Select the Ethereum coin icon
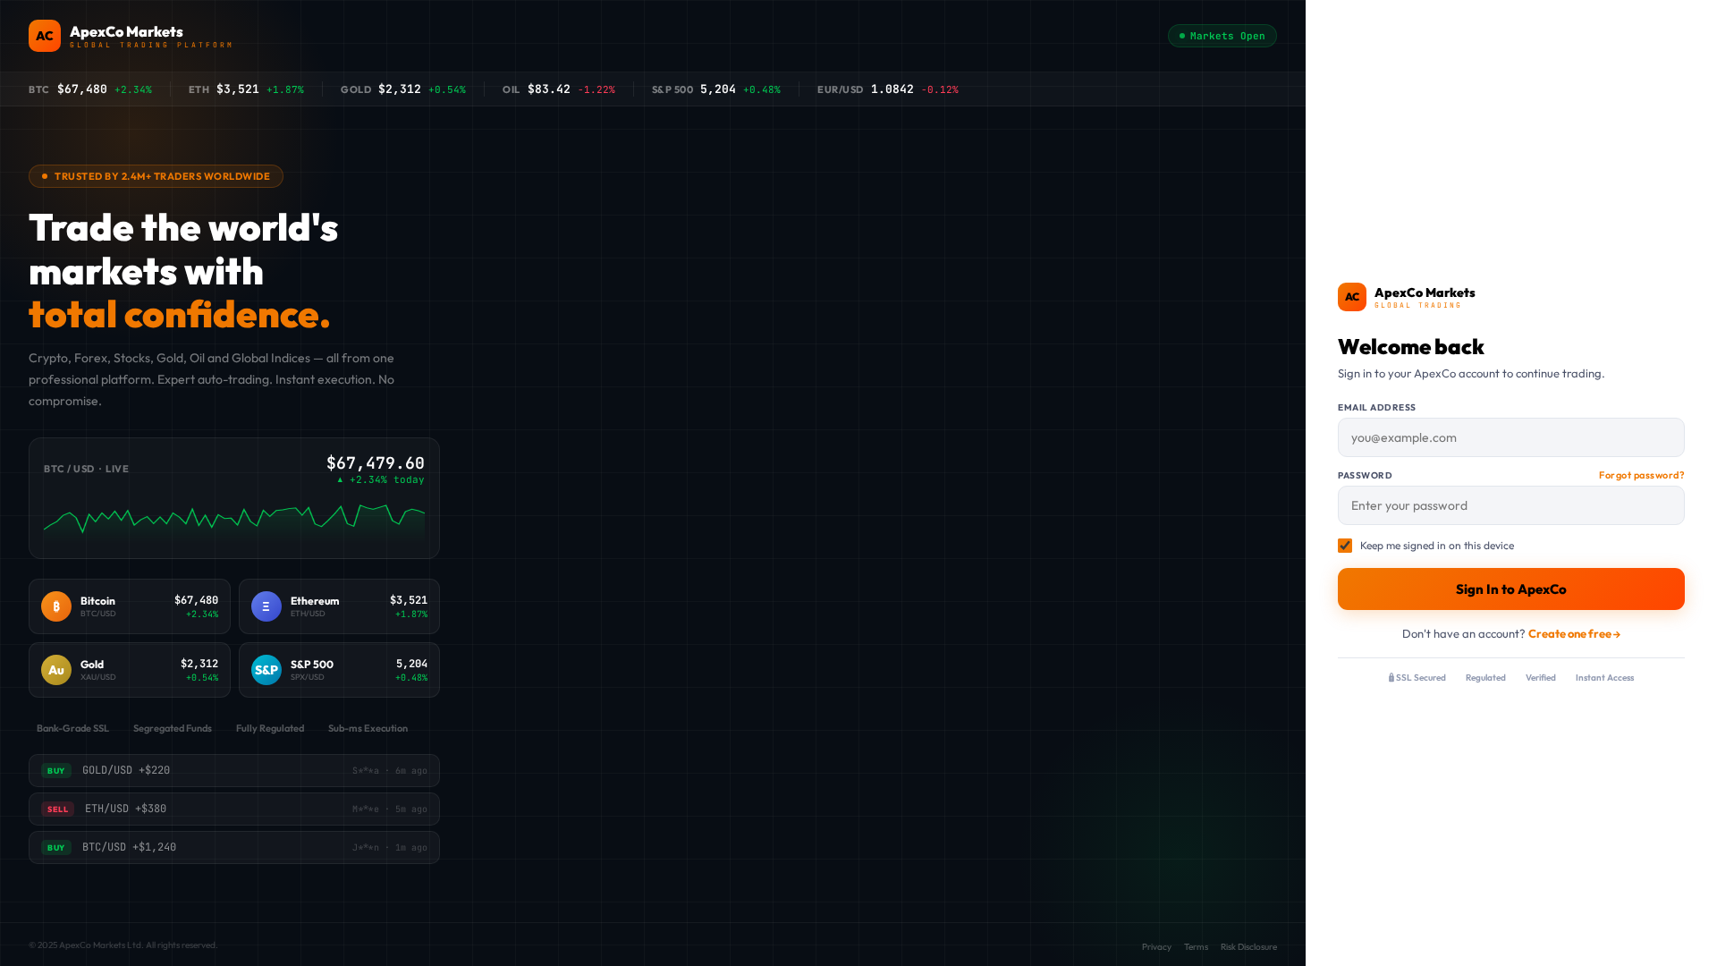Viewport: 1717px width, 966px height. 266,606
